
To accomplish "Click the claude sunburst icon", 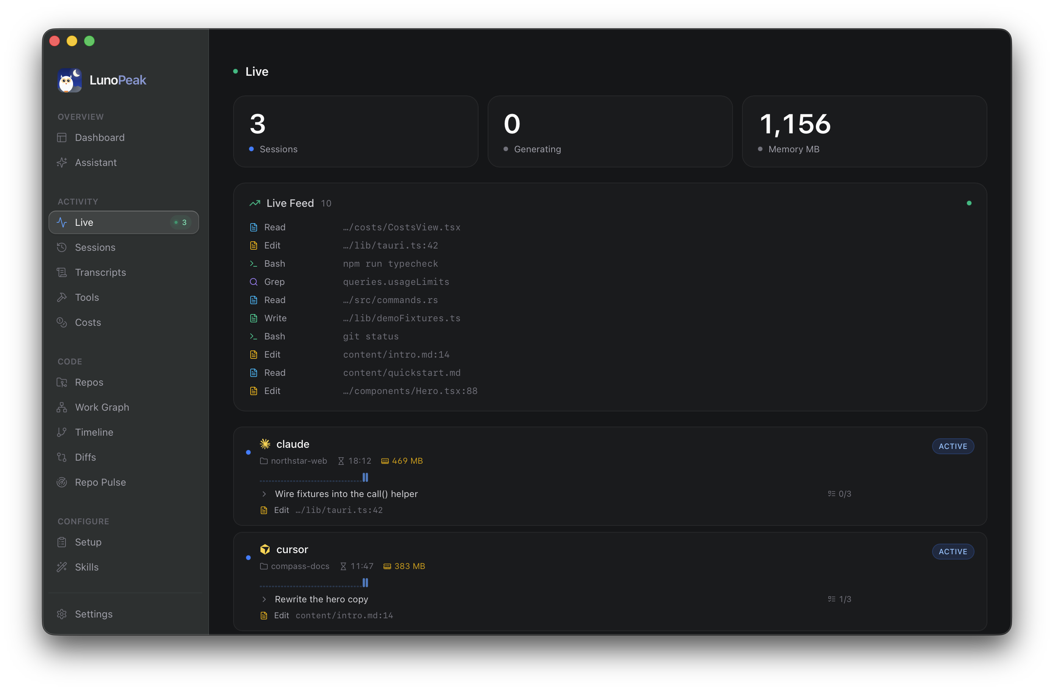I will click(x=265, y=444).
